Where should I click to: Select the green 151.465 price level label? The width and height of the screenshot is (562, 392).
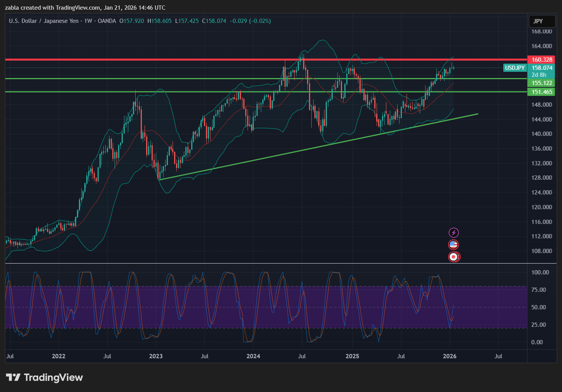point(541,92)
